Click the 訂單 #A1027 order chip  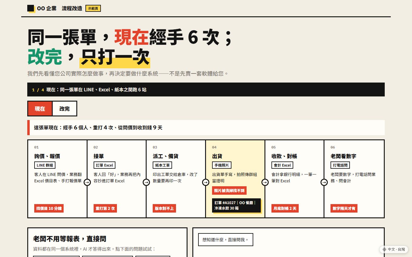[x=236, y=205]
